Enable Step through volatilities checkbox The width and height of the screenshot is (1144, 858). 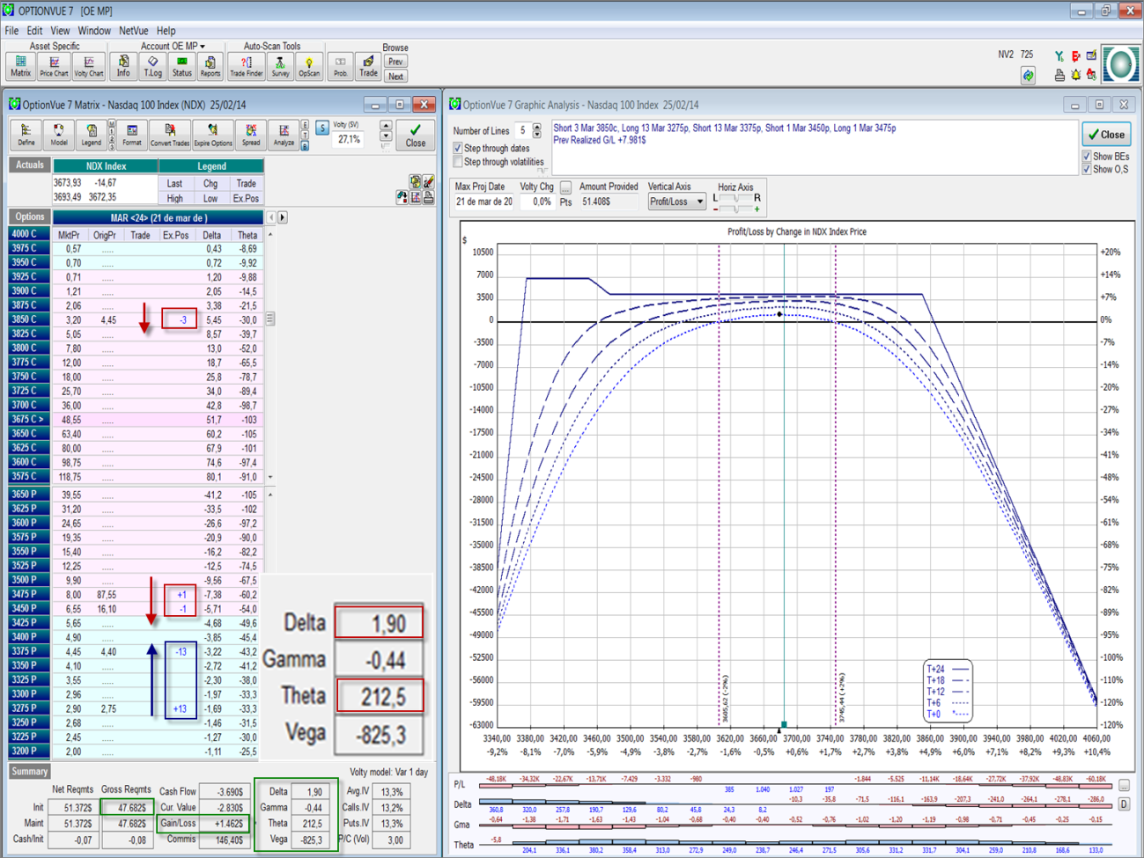[x=458, y=162]
